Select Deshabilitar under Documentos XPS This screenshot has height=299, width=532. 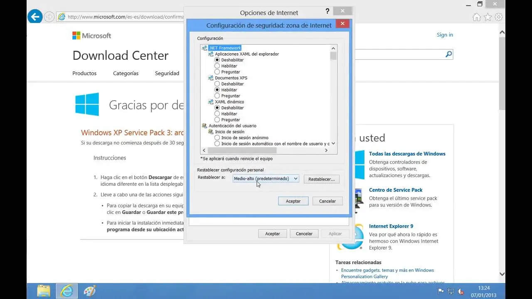[x=217, y=84]
